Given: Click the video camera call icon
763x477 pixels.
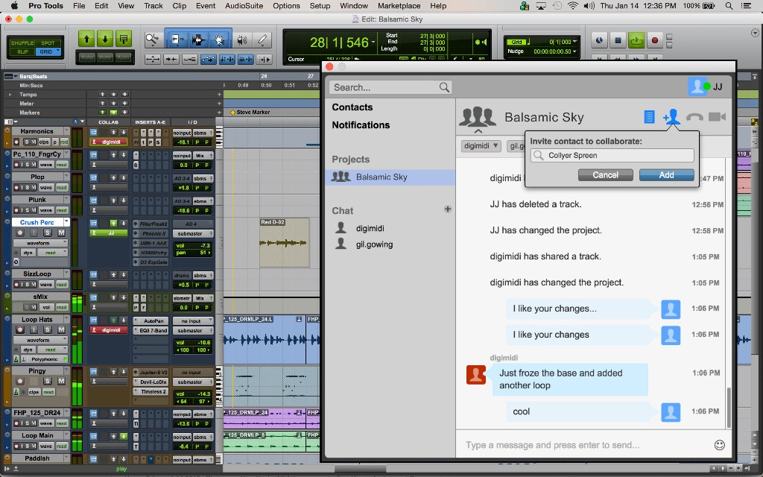Looking at the screenshot, I should [x=717, y=117].
